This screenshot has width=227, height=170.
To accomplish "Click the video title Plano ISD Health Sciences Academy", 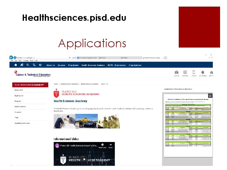I will point(79,145).
